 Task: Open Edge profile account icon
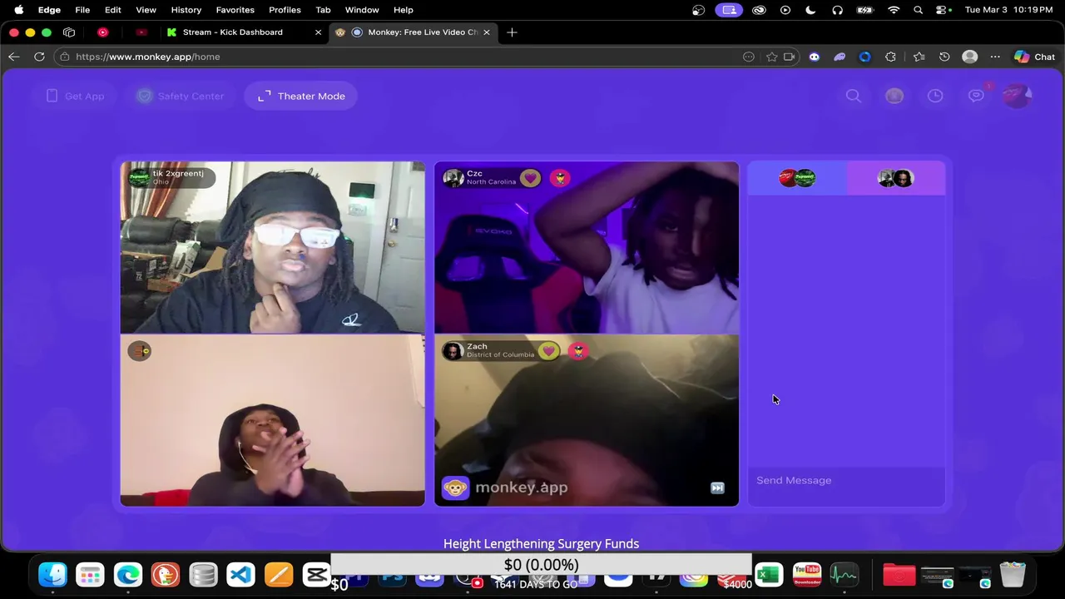[x=969, y=57]
